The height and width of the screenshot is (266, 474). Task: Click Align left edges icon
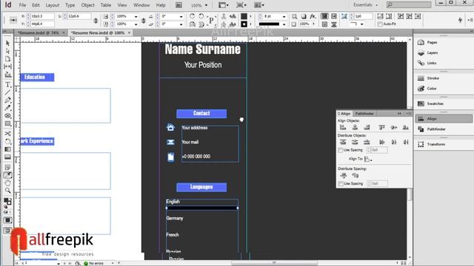tap(343, 127)
